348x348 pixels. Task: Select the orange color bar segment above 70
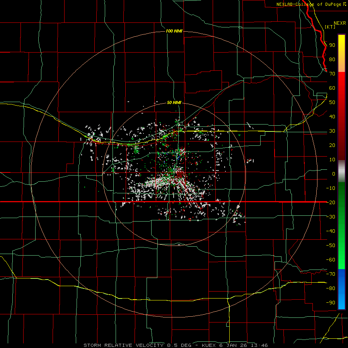341,66
